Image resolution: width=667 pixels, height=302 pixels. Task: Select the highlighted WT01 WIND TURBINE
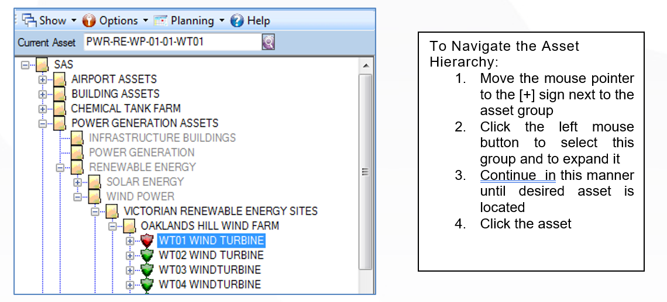pyautogui.click(x=211, y=241)
